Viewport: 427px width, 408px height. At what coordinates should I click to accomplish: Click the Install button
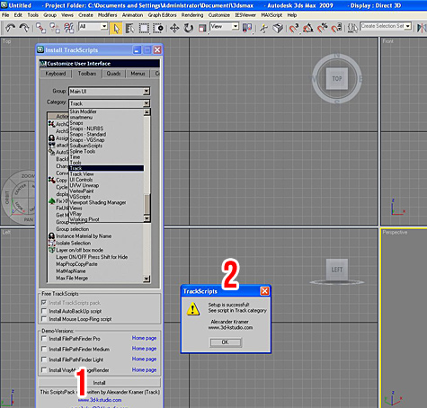point(100,383)
